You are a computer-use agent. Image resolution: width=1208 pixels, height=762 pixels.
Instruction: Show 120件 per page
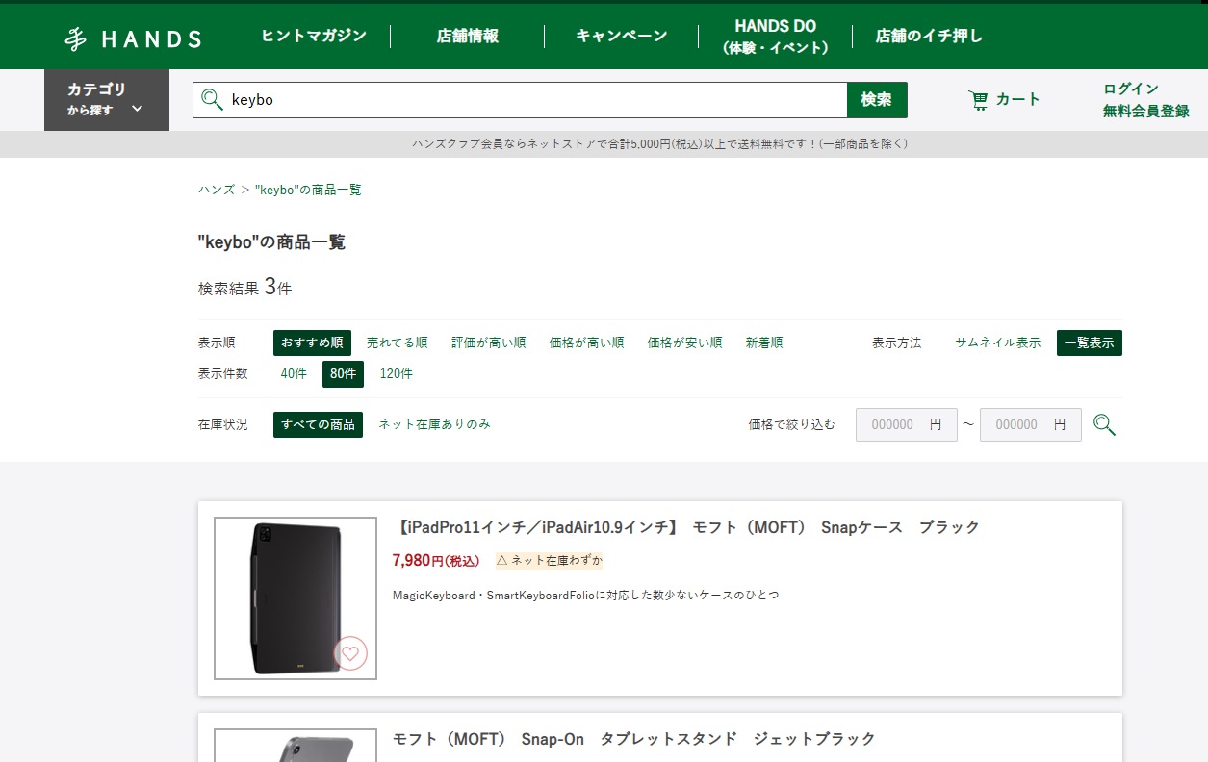coord(397,373)
